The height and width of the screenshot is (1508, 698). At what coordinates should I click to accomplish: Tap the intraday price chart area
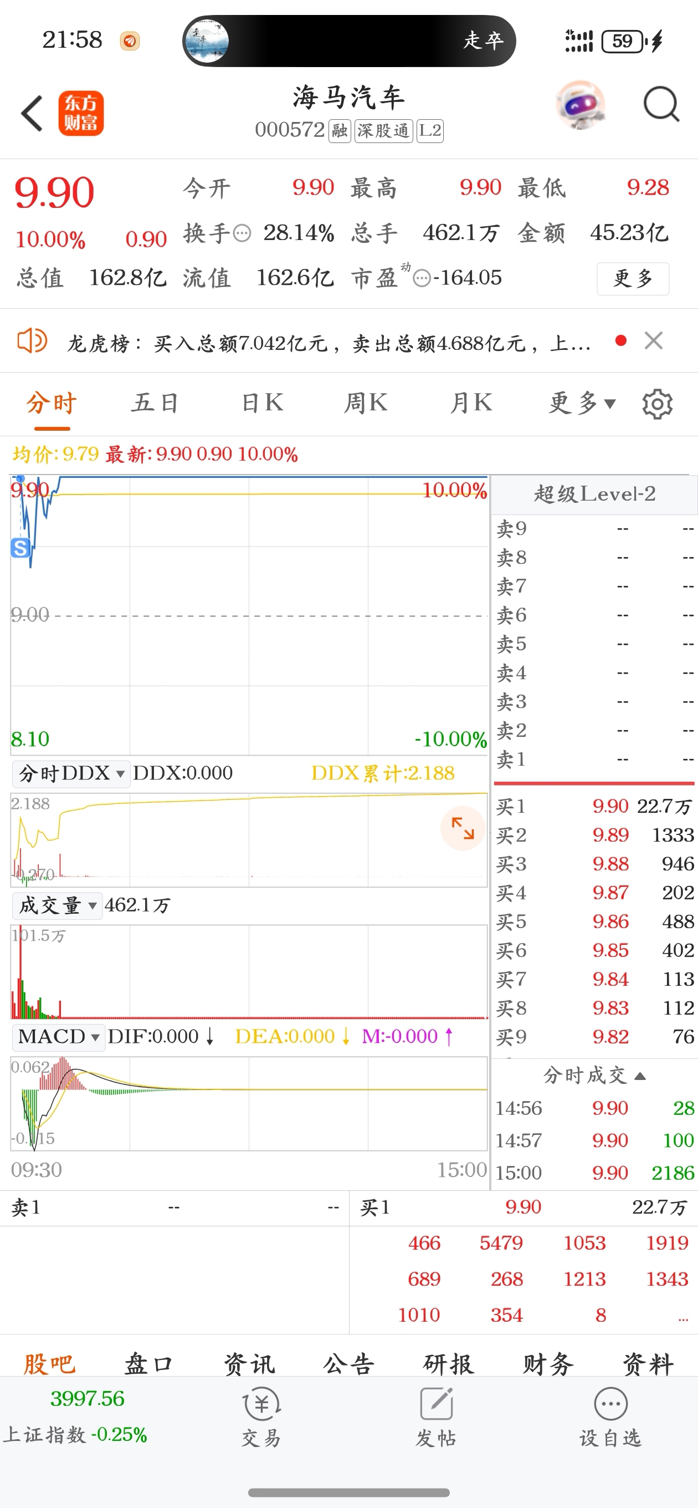click(249, 616)
